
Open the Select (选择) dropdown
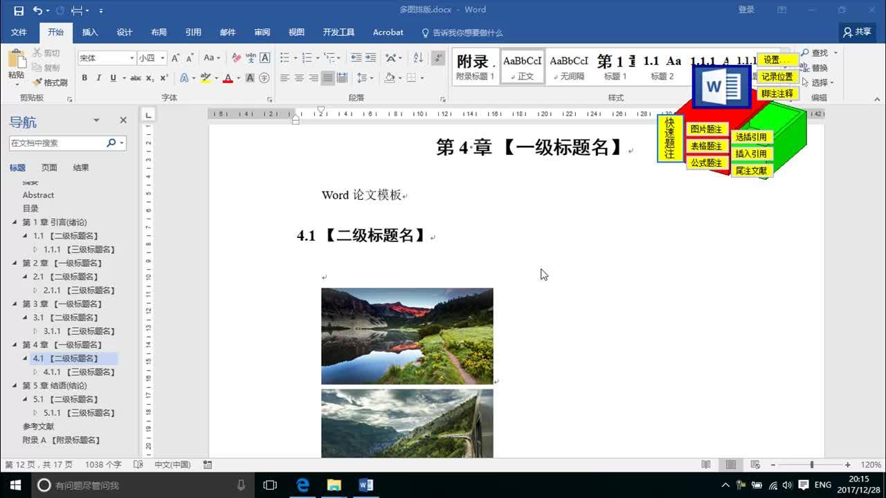pyautogui.click(x=818, y=82)
